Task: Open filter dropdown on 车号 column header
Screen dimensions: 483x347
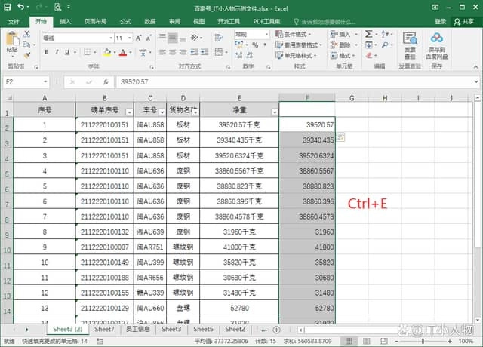Action: point(162,112)
